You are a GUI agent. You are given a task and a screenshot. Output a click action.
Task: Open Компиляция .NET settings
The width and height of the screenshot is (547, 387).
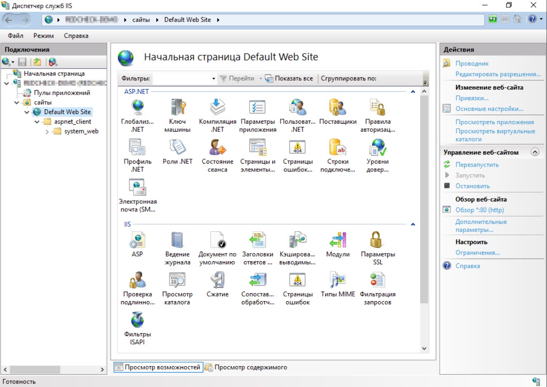pos(217,115)
